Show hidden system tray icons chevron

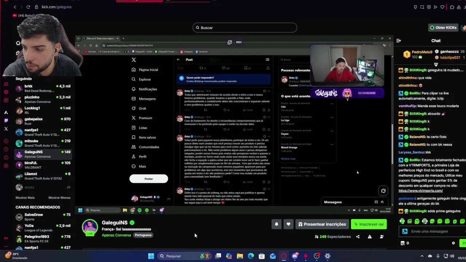coord(422,256)
